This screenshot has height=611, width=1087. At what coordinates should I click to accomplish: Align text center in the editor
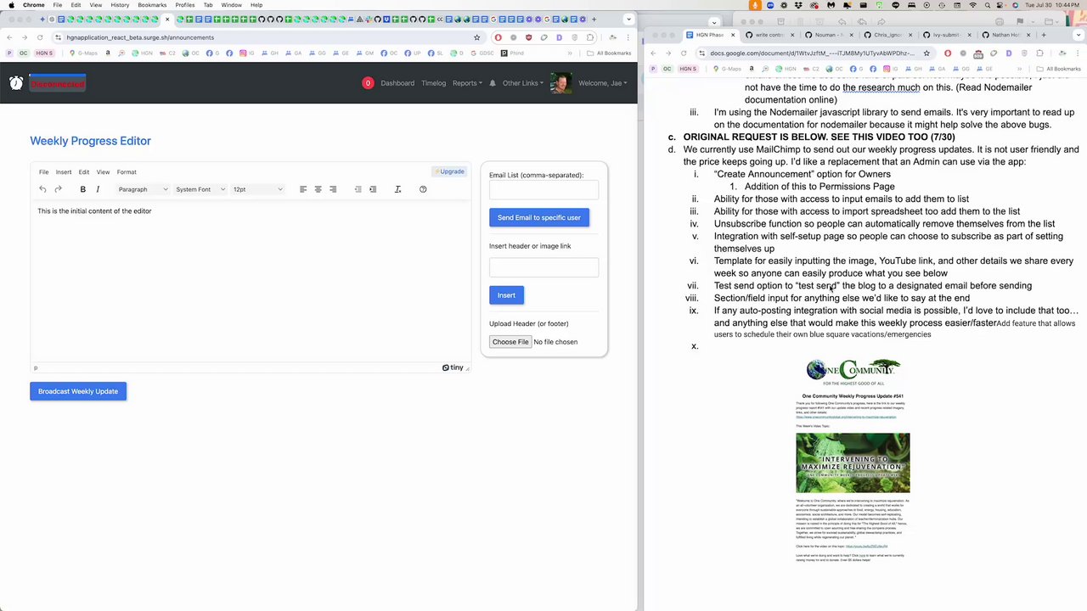(318, 189)
